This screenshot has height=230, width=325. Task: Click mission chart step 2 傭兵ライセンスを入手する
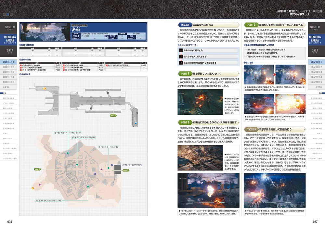[x=209, y=56]
